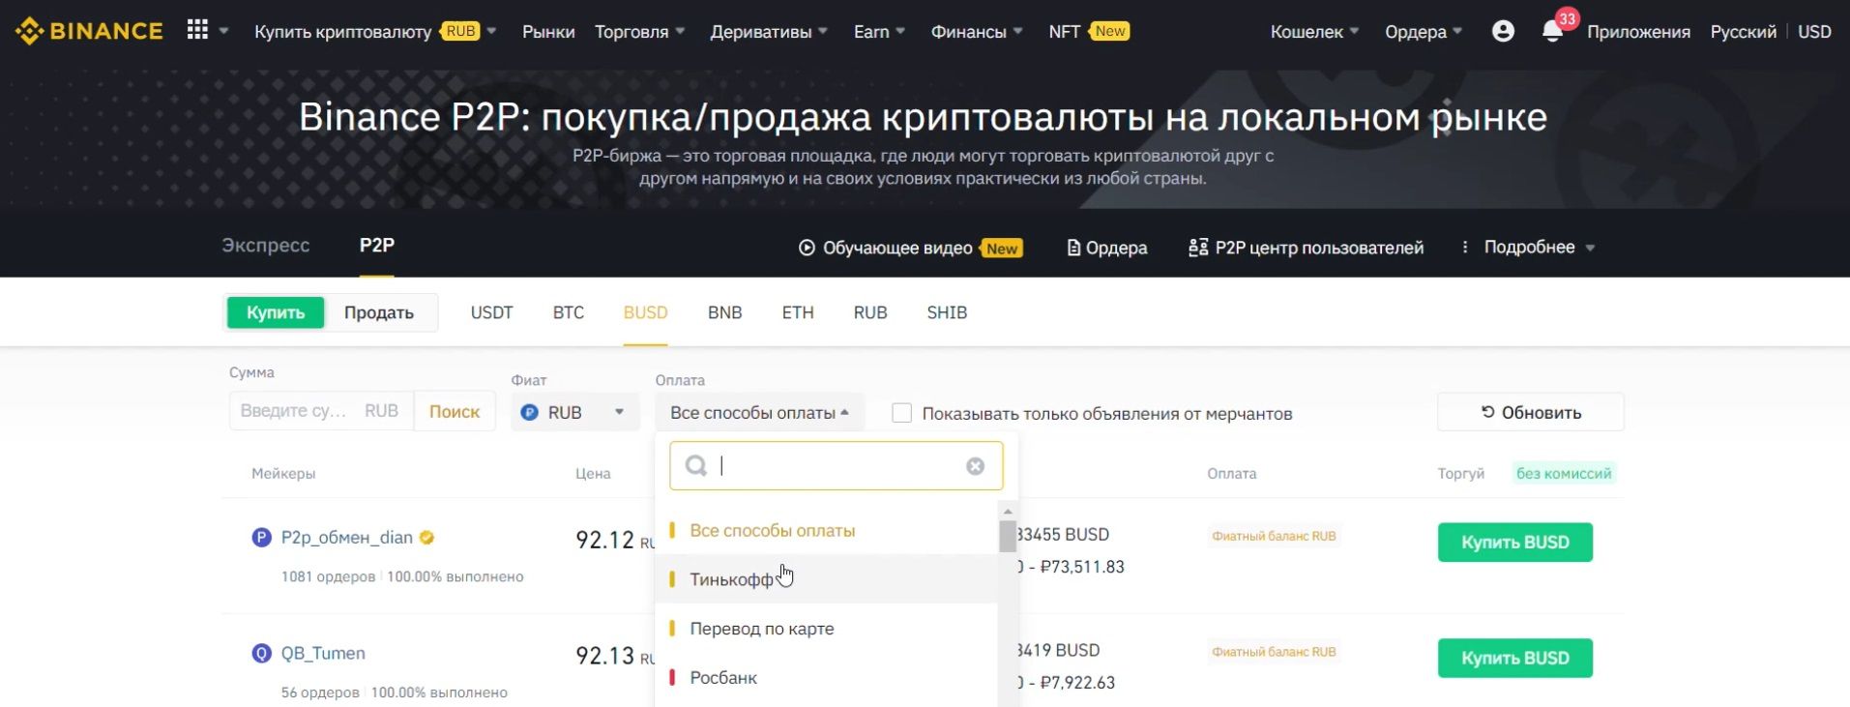Switch to P2P tab
Image resolution: width=1850 pixels, height=707 pixels.
(377, 246)
